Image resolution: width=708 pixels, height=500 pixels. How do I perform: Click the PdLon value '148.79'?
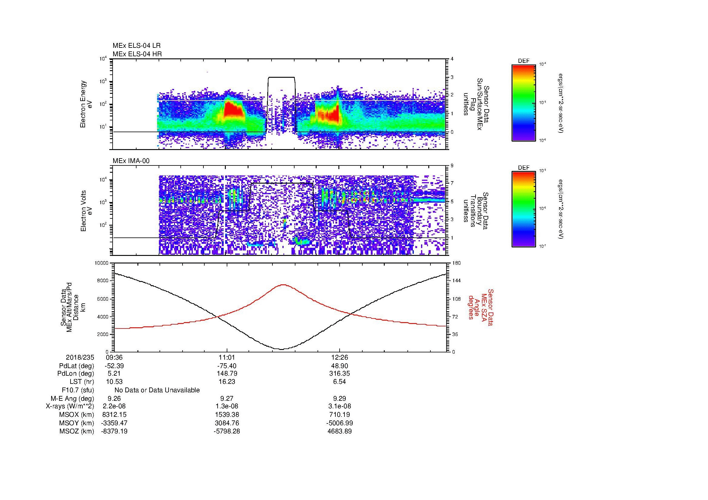227,374
